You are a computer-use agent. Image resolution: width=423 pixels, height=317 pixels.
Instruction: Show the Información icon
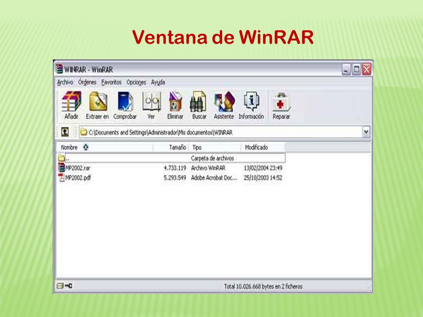coord(252,101)
